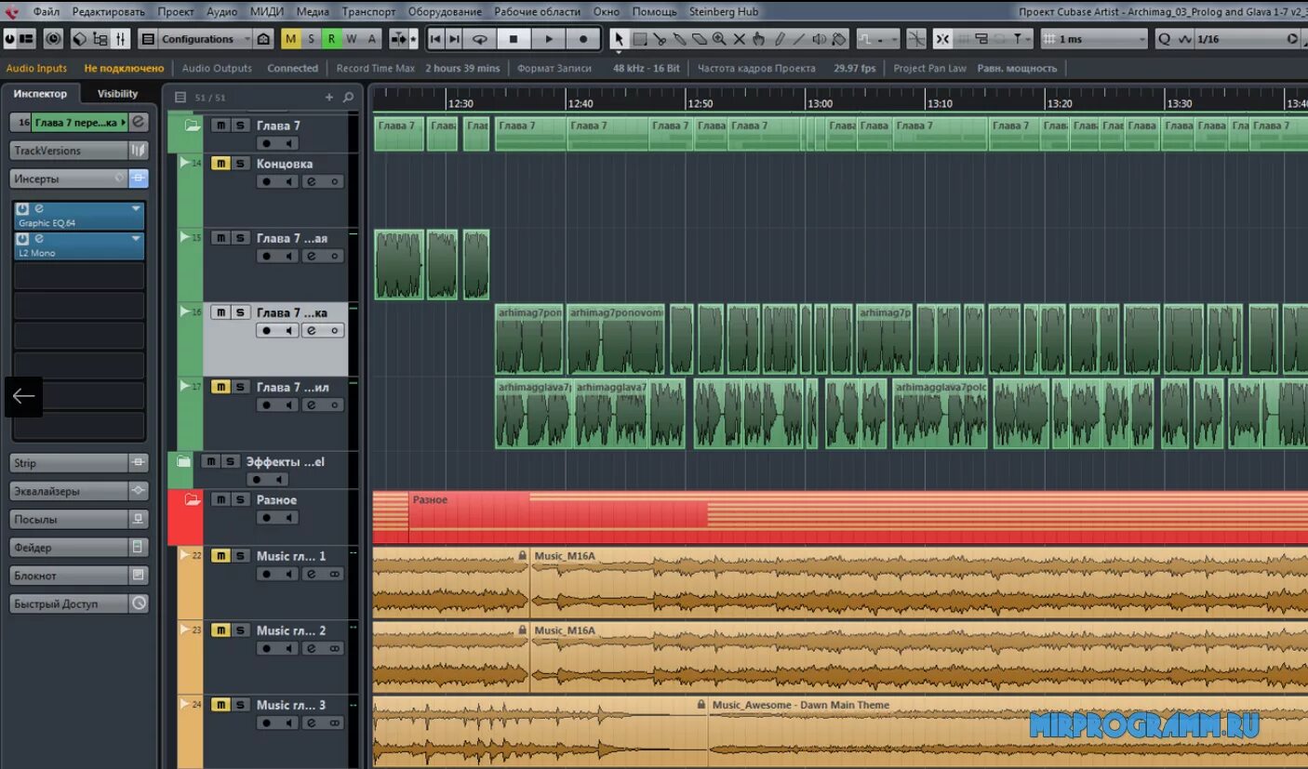1308x769 pixels.
Task: Search tracks with the magnifier icon
Action: (x=348, y=97)
